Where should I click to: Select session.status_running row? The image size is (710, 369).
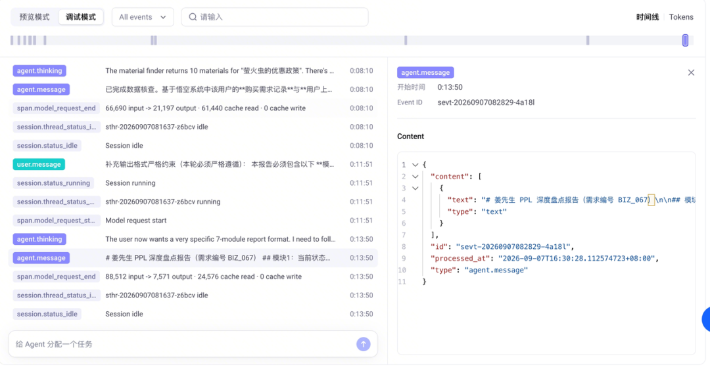(x=193, y=183)
